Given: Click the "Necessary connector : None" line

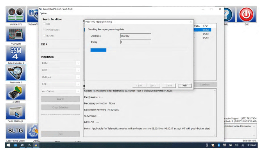Looking at the screenshot, I should pos(100,103).
